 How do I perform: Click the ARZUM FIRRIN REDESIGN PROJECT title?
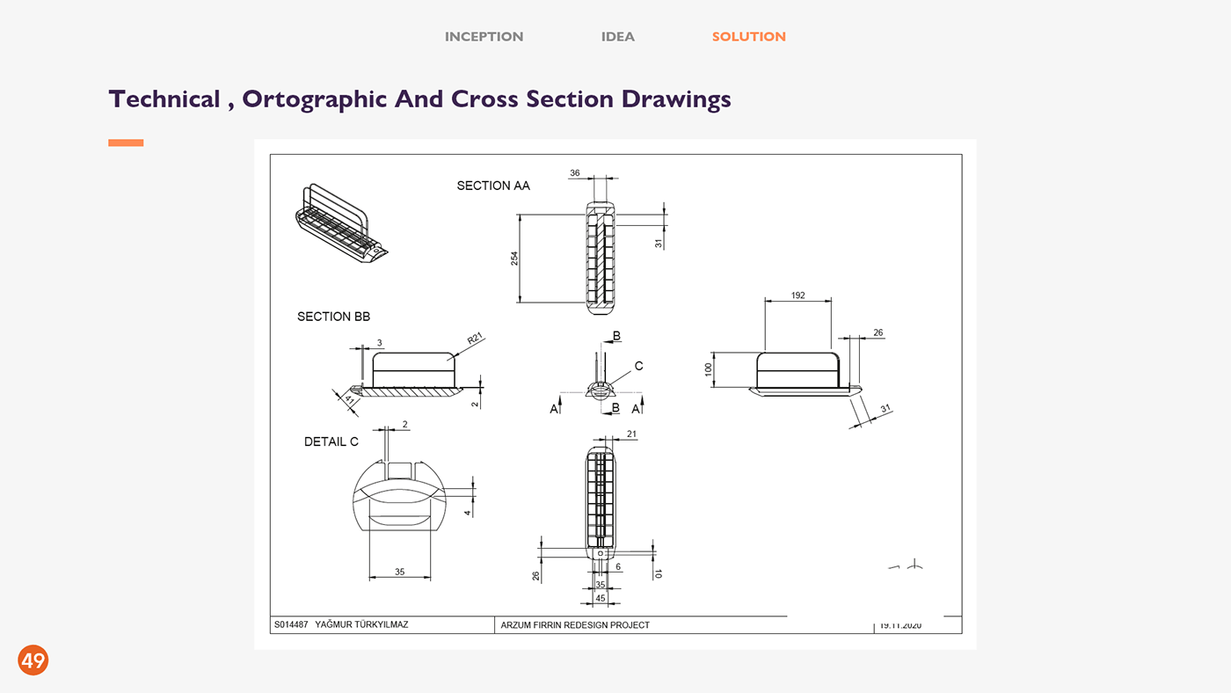575,625
